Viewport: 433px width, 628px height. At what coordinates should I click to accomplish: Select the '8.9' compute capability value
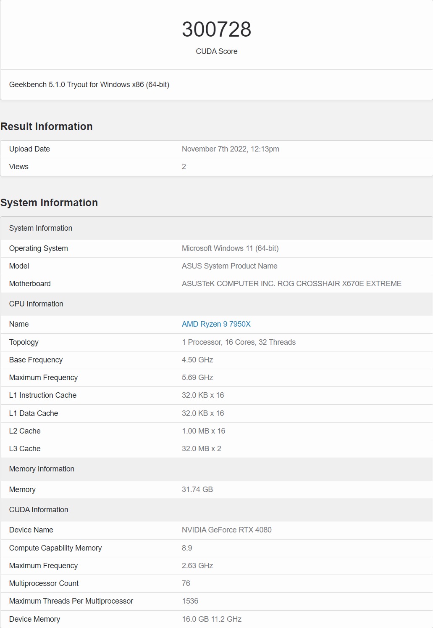[x=187, y=548]
